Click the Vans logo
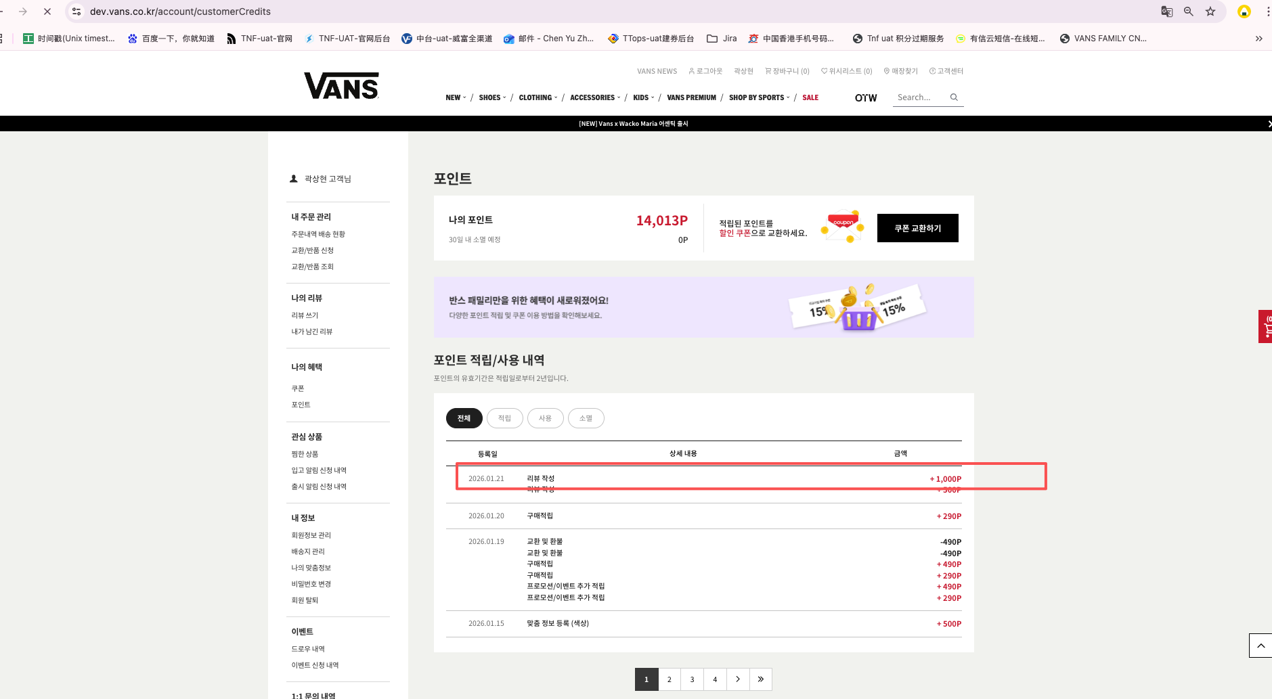Viewport: 1272px width, 699px height. [x=341, y=86]
